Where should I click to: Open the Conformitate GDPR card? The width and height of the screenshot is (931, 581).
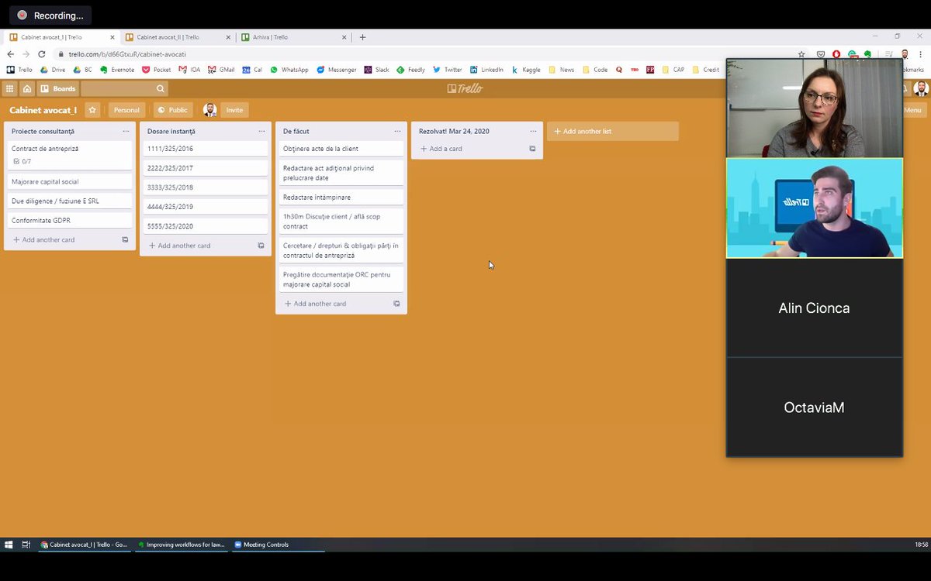click(x=70, y=220)
